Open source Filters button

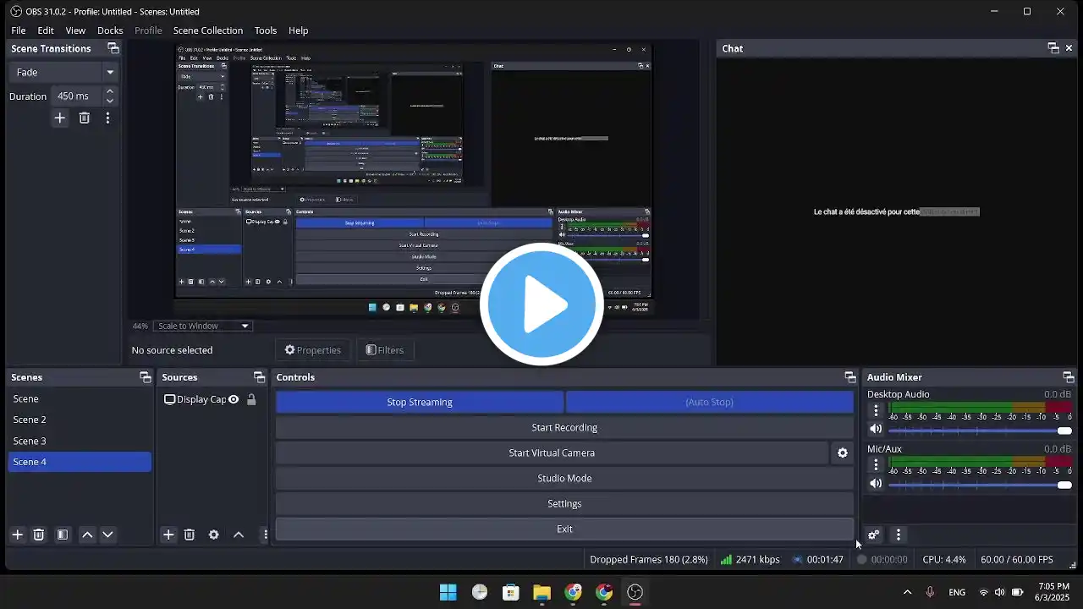click(385, 350)
